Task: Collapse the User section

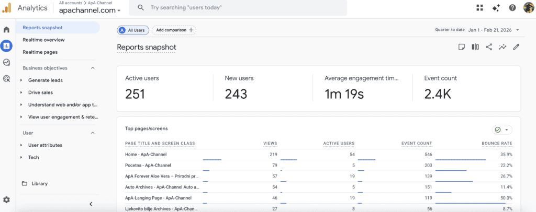Action: click(93, 133)
